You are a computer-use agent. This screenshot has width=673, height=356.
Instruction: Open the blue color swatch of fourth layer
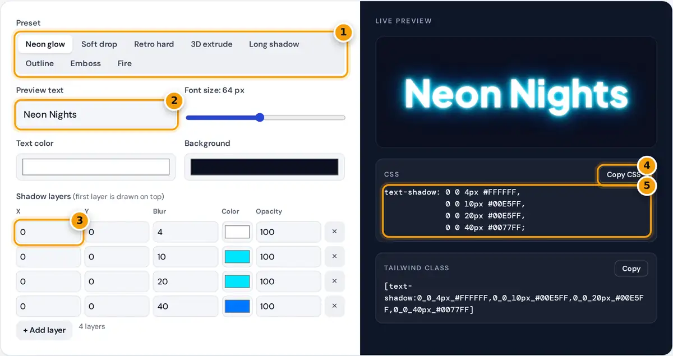pos(237,306)
